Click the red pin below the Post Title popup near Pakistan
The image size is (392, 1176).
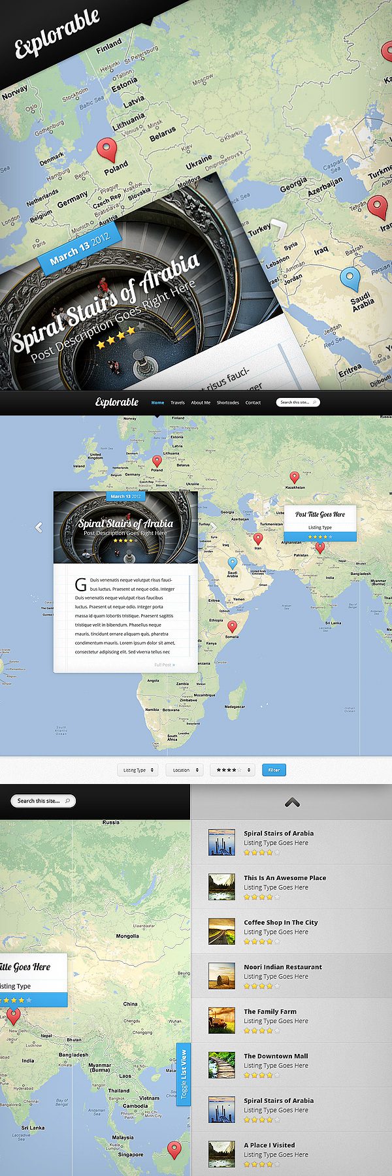(319, 547)
